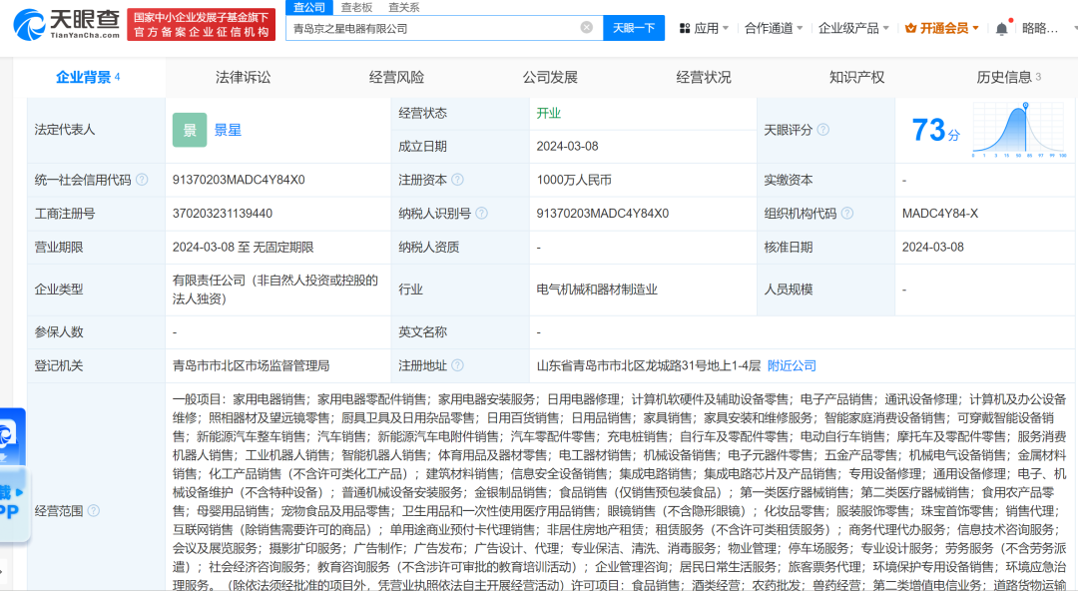1078x591 pixels.
Task: Expand the 应用 dropdown menu
Action: pos(711,29)
